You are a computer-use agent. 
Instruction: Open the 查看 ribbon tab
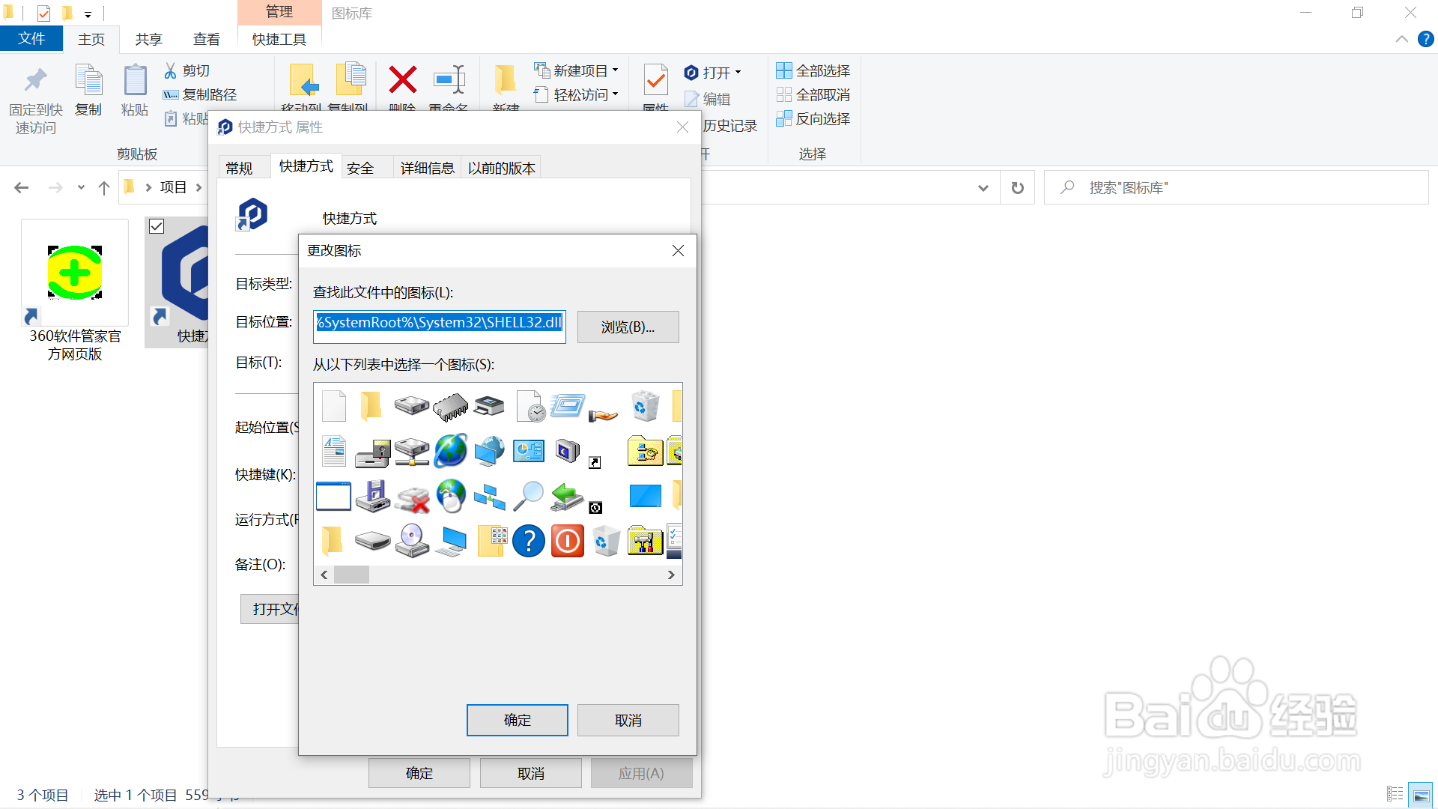point(206,39)
